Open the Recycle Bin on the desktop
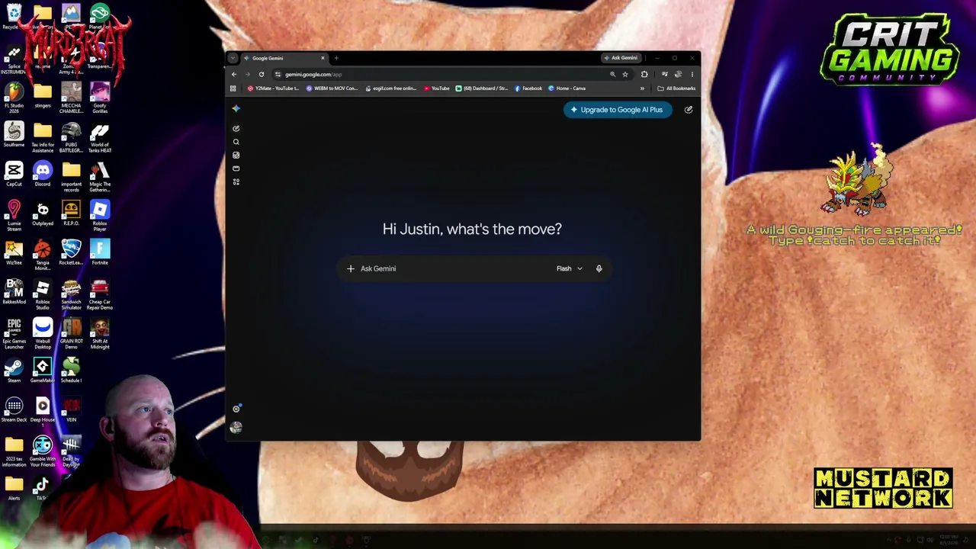This screenshot has width=976, height=549. [14, 17]
